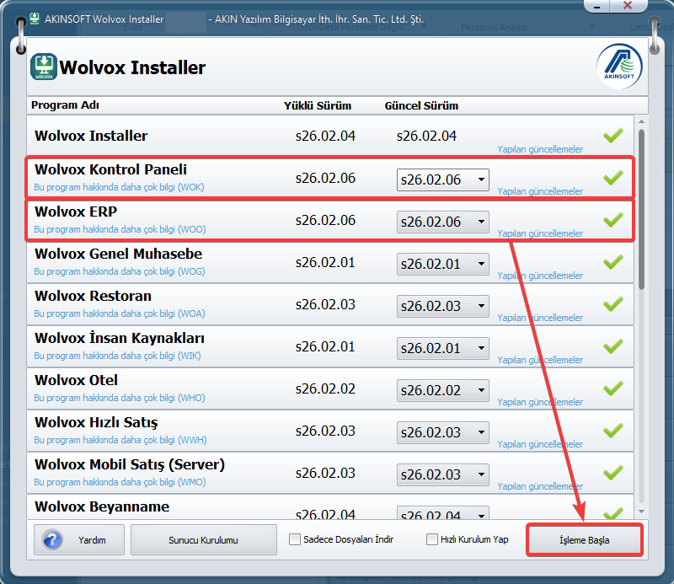Click the Wolvox Installer logo icon
Viewport: 674px width, 584px height.
pos(44,67)
